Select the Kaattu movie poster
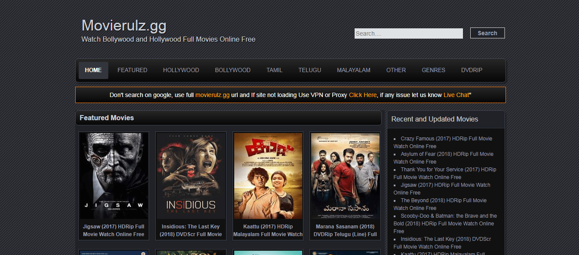The height and width of the screenshot is (255, 579). pos(268,176)
